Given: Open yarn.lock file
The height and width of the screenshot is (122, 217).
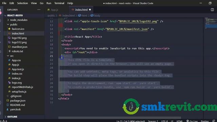Looking at the screenshot, I should click(x=15, y=109).
